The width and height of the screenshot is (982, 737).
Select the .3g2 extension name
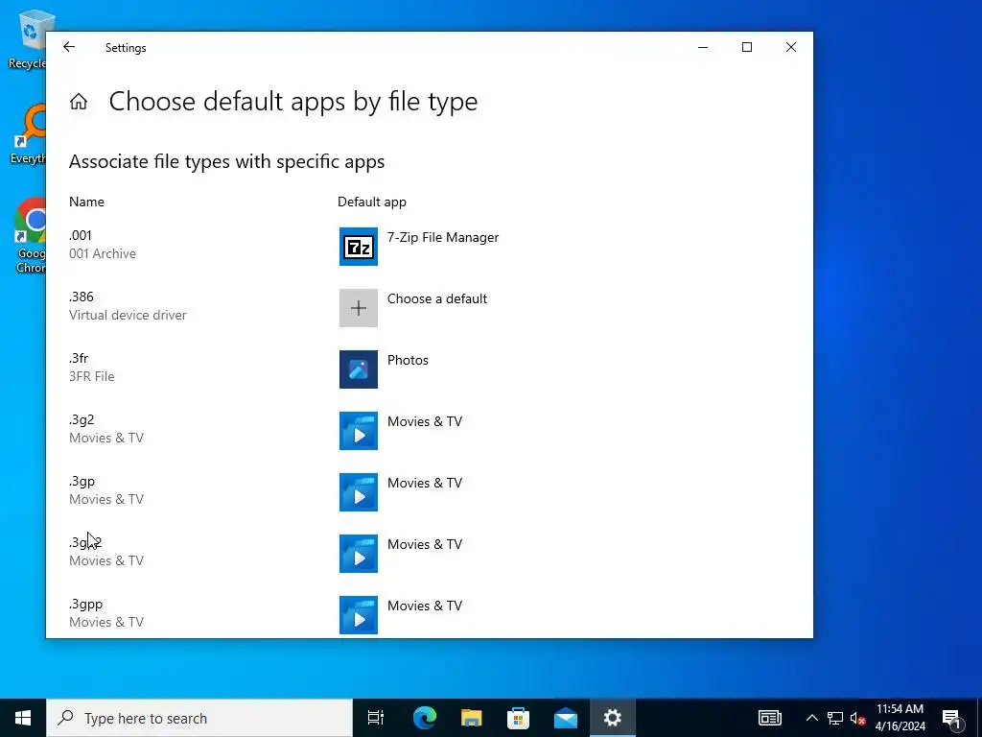click(x=82, y=419)
